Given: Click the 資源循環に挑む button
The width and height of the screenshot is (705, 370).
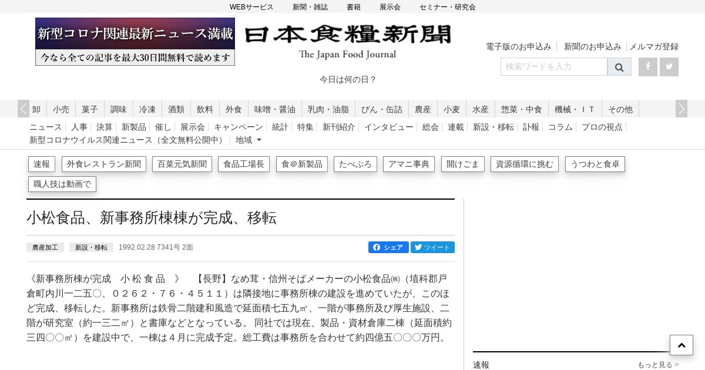Looking at the screenshot, I should 525,164.
